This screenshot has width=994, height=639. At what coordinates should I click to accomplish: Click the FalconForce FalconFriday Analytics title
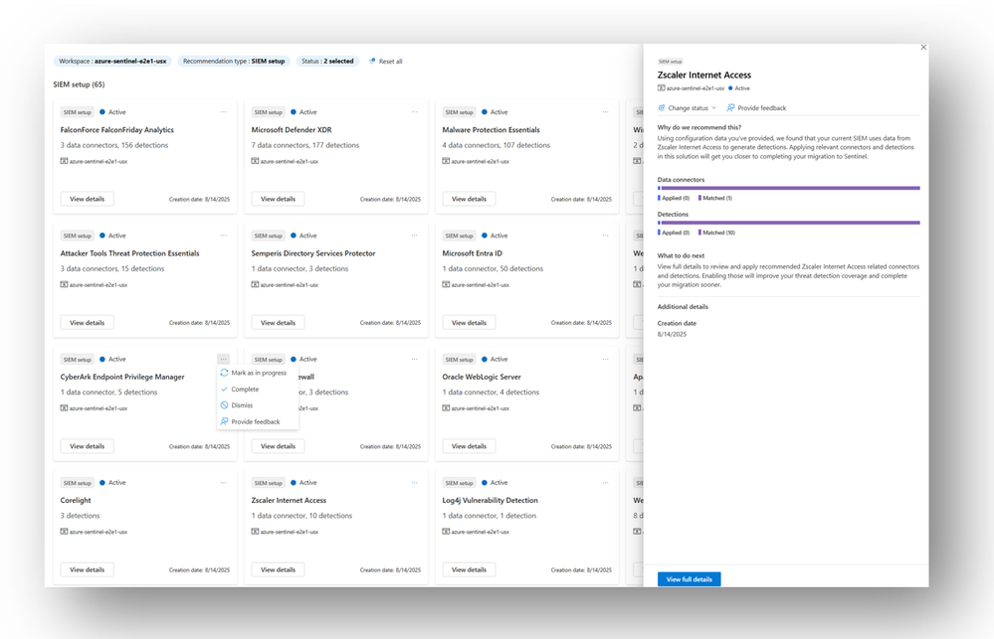pyautogui.click(x=116, y=130)
